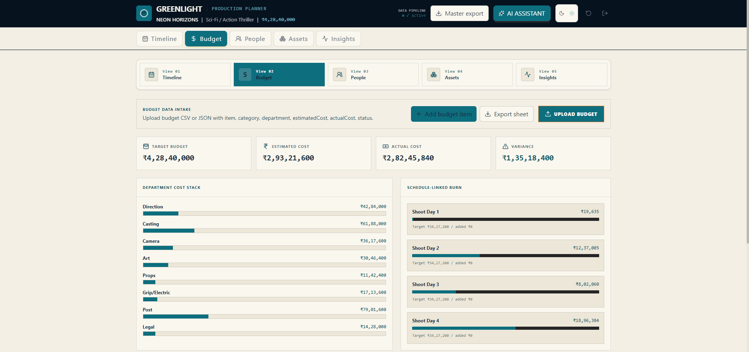The width and height of the screenshot is (749, 352).
Task: Toggle the dark/light theme switch
Action: click(567, 13)
